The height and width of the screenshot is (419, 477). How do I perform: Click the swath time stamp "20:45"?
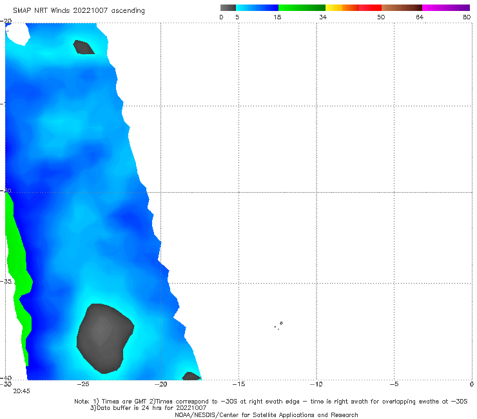[x=21, y=391]
